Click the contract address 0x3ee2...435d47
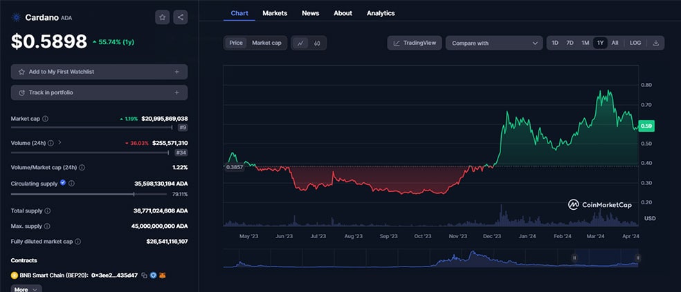The image size is (681, 292). (x=115, y=275)
